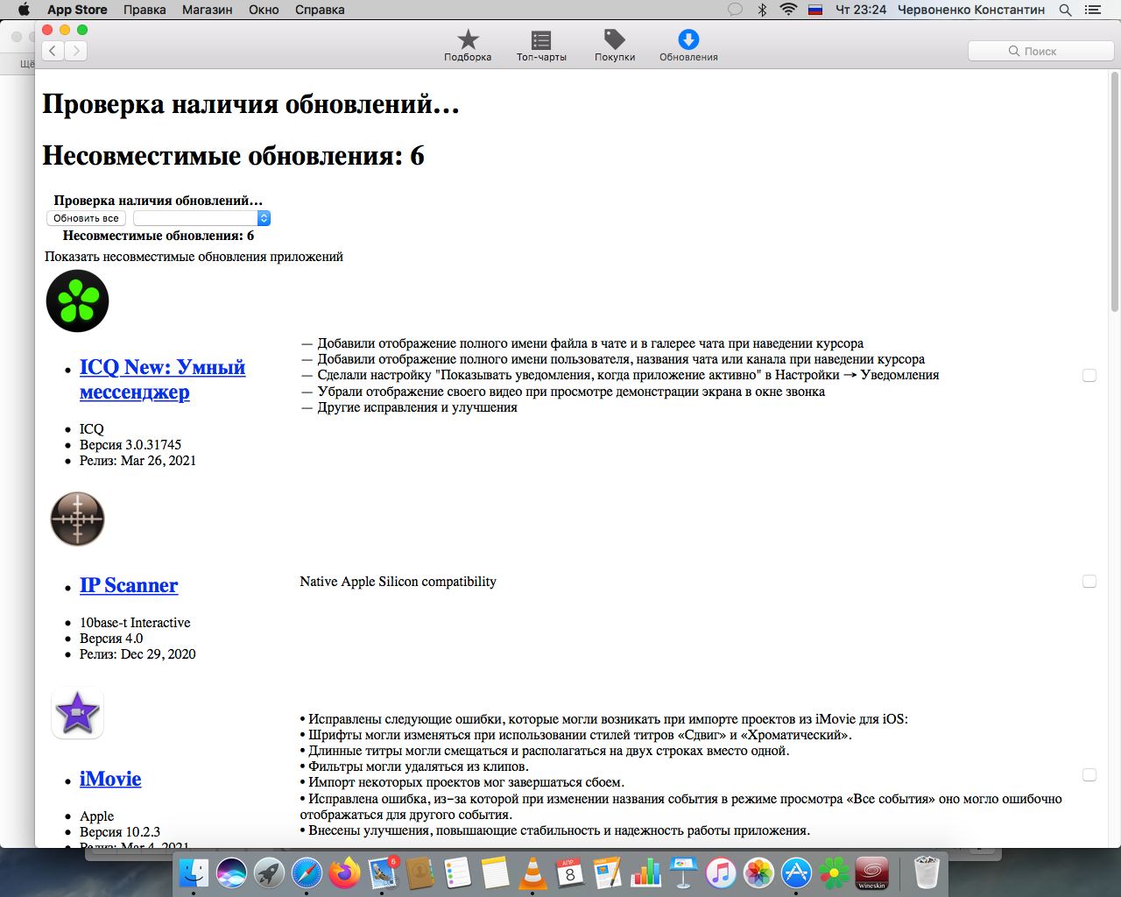Click the vertical scrollbar thumb

[x=1115, y=193]
